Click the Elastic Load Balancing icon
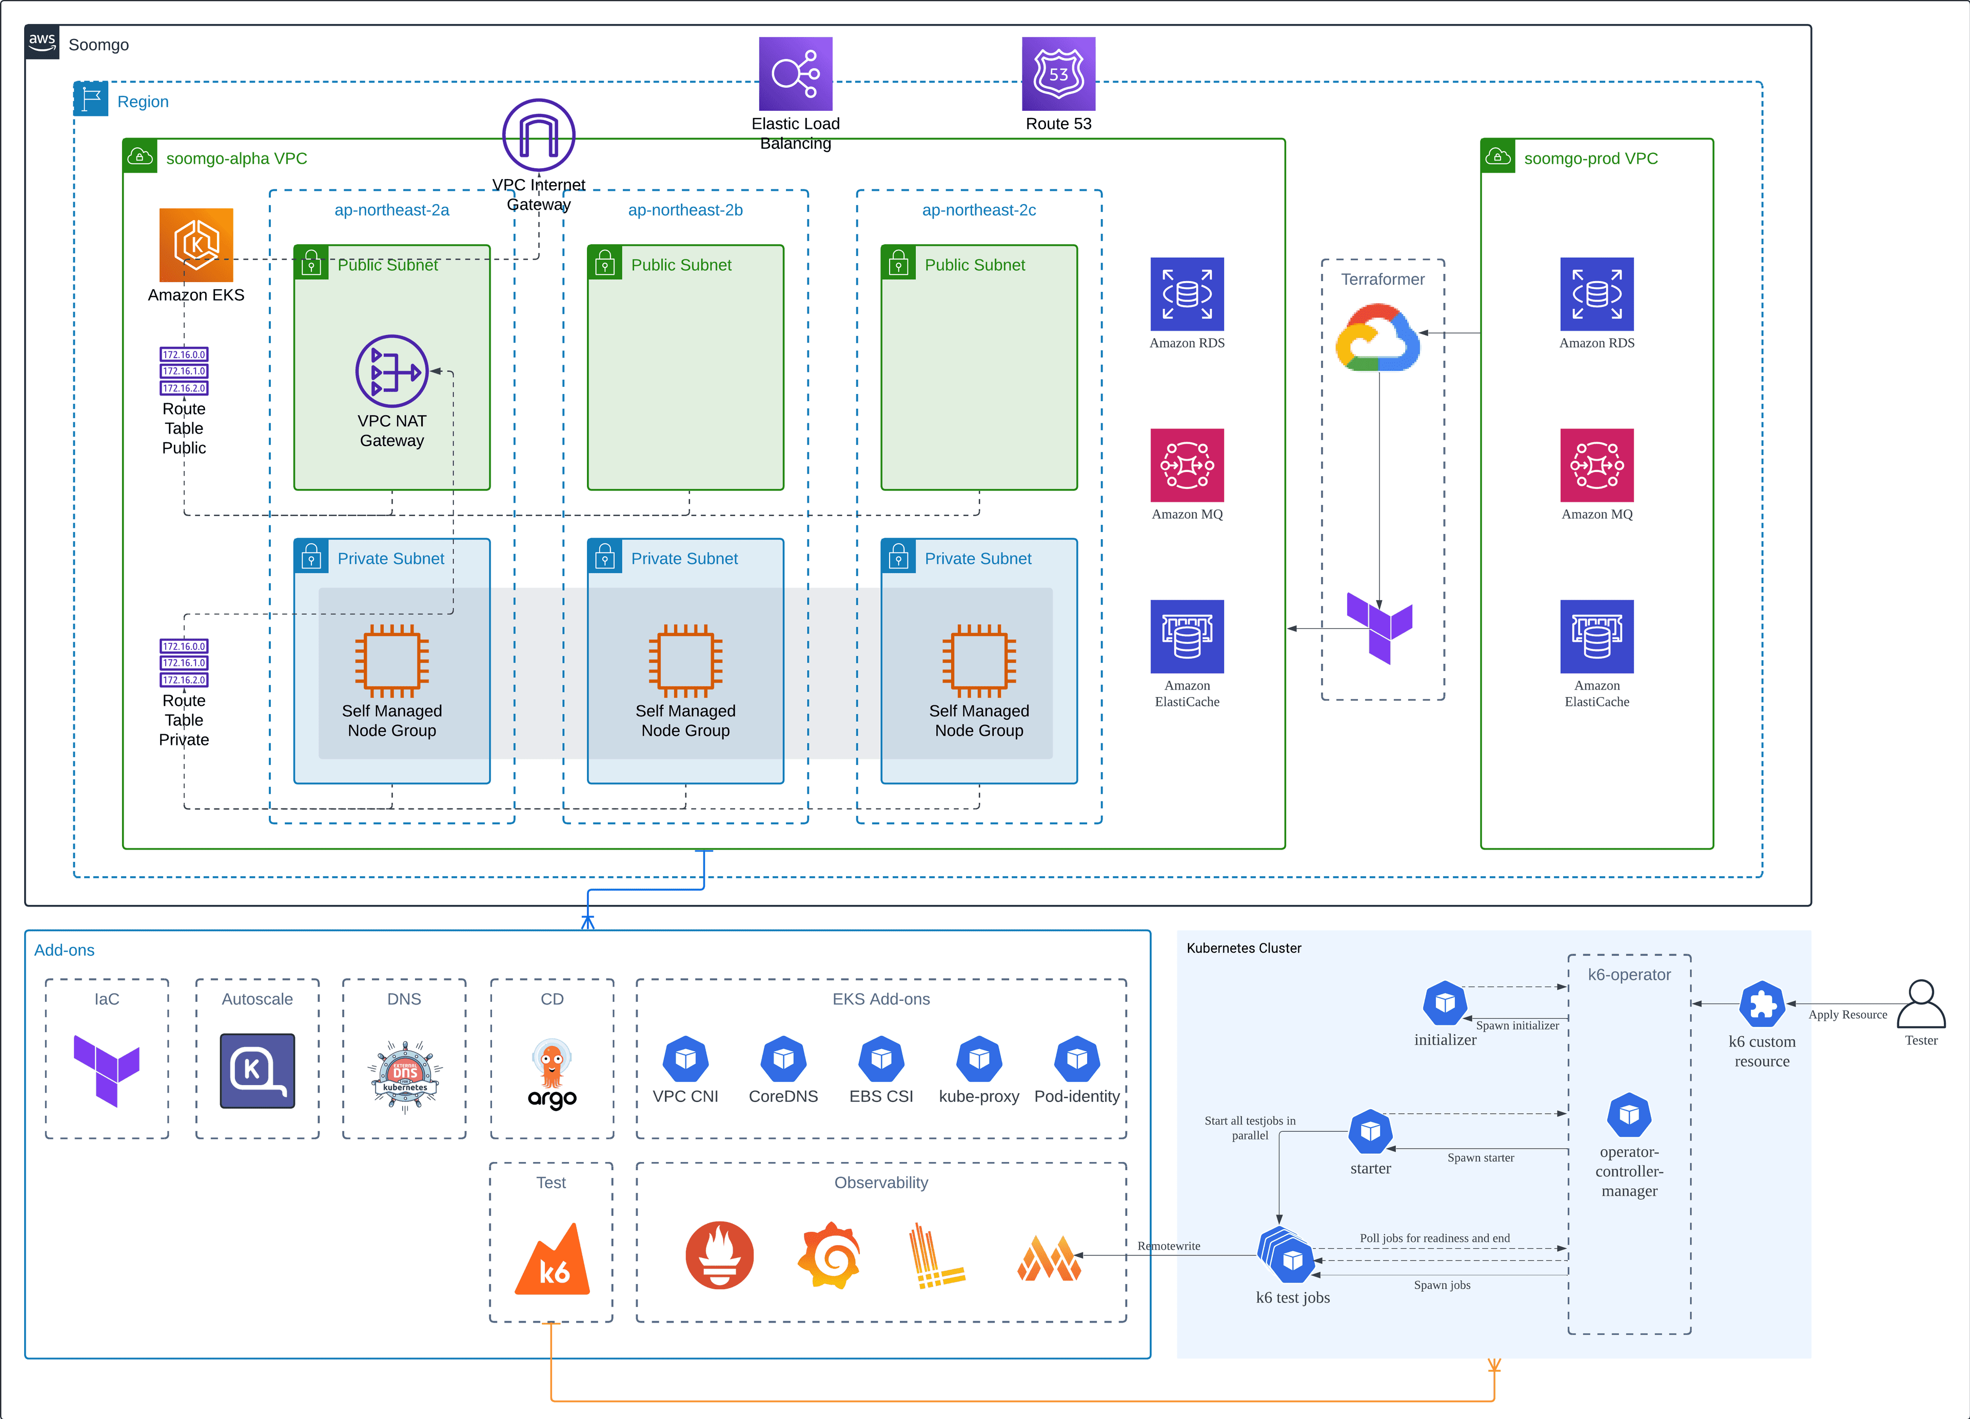 (x=795, y=74)
